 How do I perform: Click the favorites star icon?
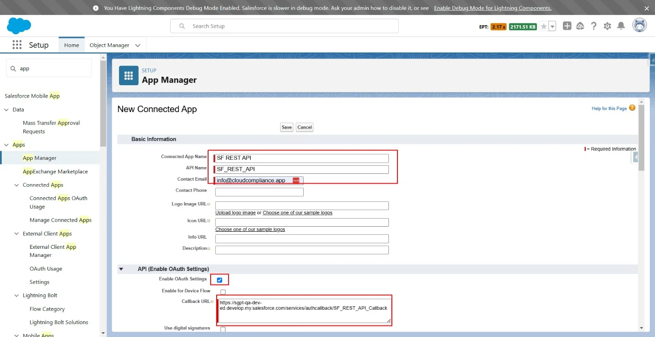[x=544, y=26]
